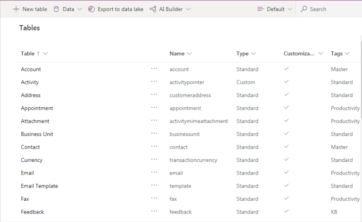
Task: Click the Default view lines icon
Action: (260, 9)
